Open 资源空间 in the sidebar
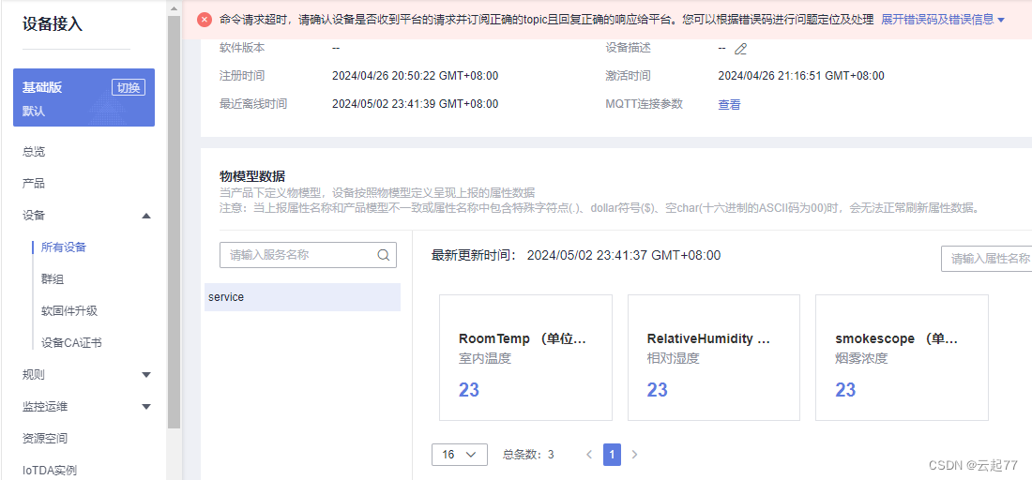The width and height of the screenshot is (1032, 480). pos(45,439)
